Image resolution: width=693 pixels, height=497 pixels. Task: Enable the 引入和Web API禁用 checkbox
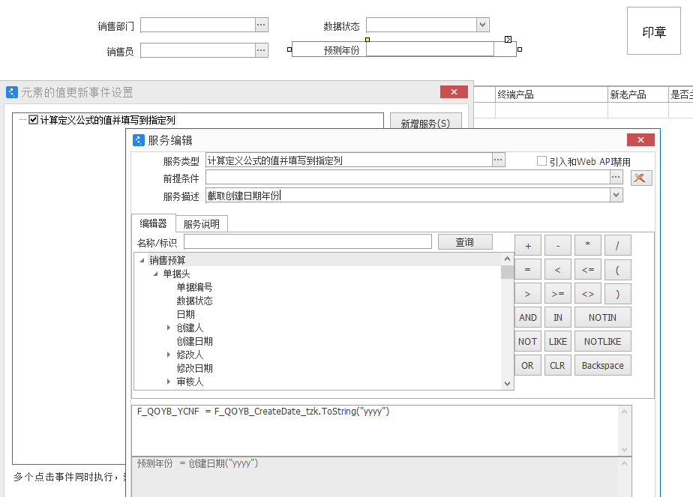tap(541, 161)
